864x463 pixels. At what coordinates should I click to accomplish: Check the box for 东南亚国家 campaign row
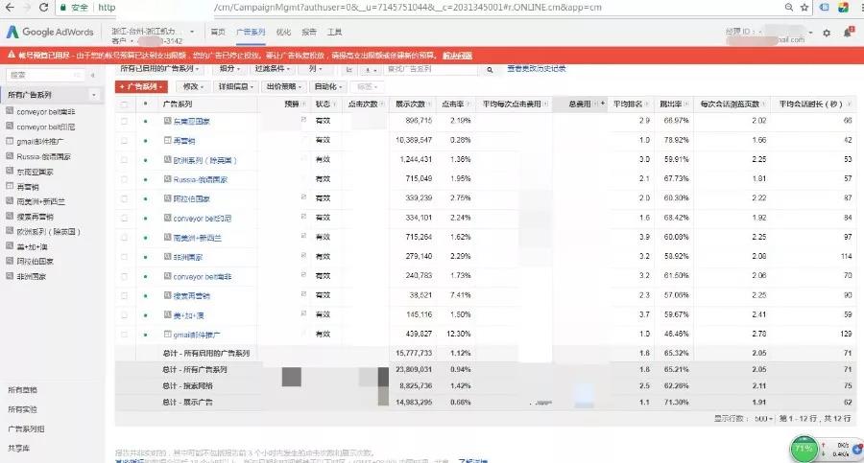pos(124,121)
